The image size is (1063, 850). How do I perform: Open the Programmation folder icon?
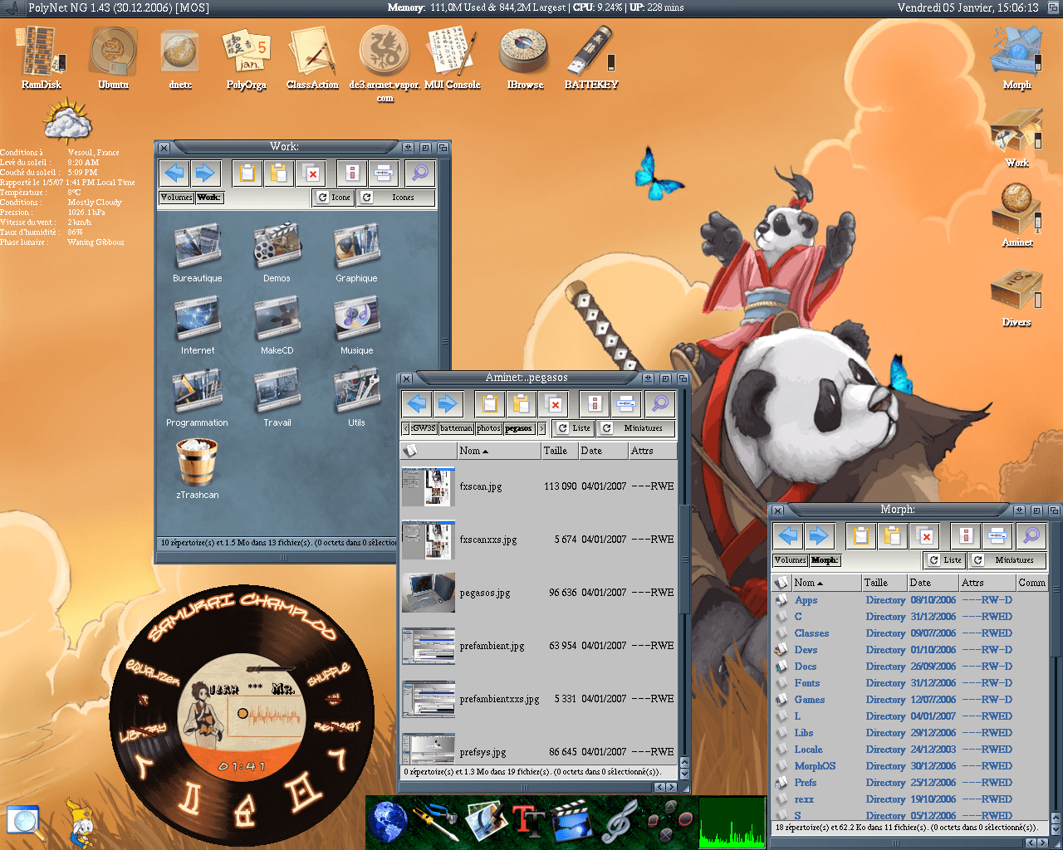[x=197, y=392]
